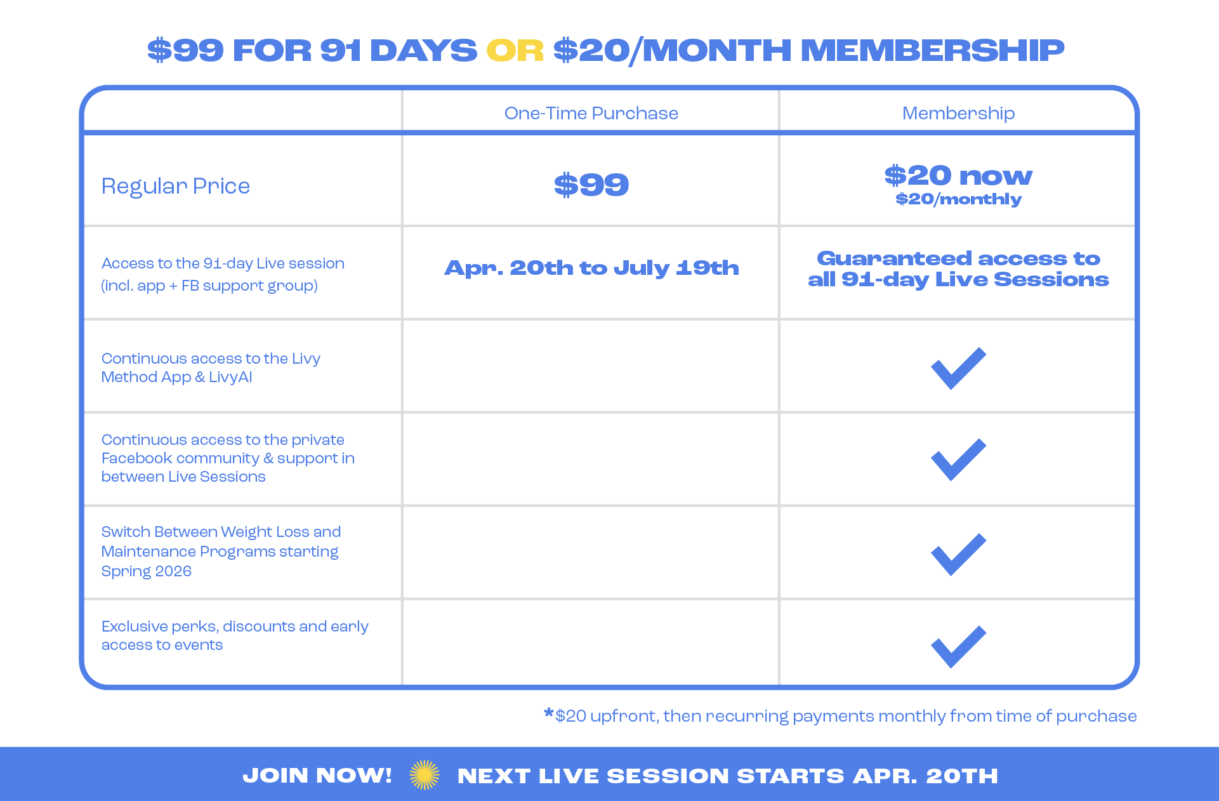Click the $99 one-time price
This screenshot has width=1219, height=801.
point(591,185)
